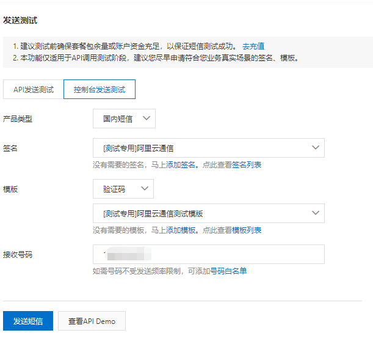
Task: Switch to the API发送测试 tab
Action: point(34,89)
